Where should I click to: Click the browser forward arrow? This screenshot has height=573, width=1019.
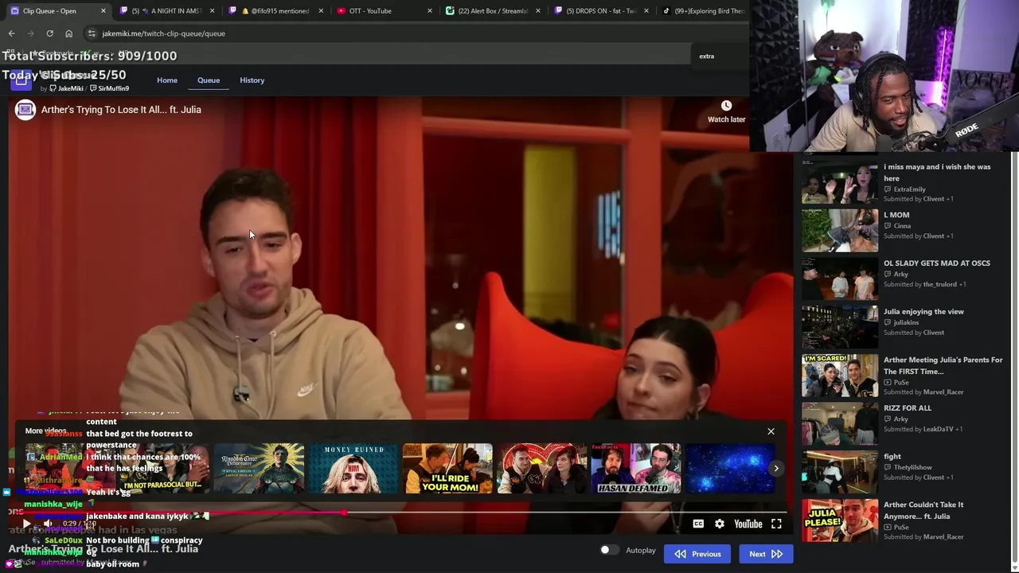coord(30,33)
